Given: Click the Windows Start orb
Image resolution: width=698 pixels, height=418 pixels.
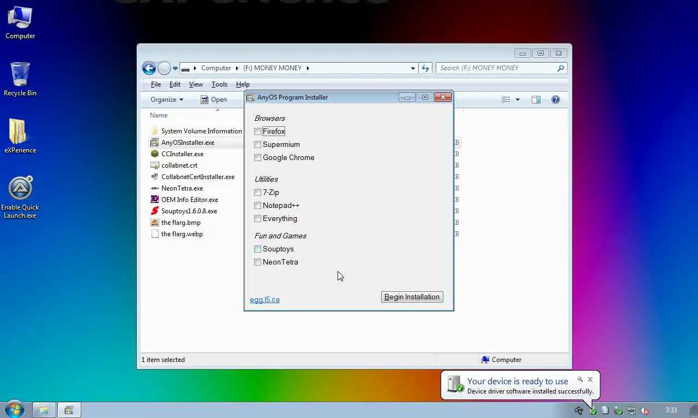Looking at the screenshot, I should click(x=15, y=409).
